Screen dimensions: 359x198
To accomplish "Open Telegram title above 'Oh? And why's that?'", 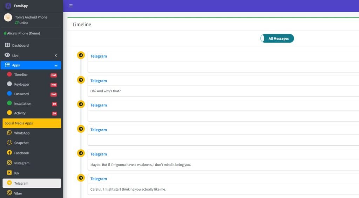I will (x=99, y=81).
